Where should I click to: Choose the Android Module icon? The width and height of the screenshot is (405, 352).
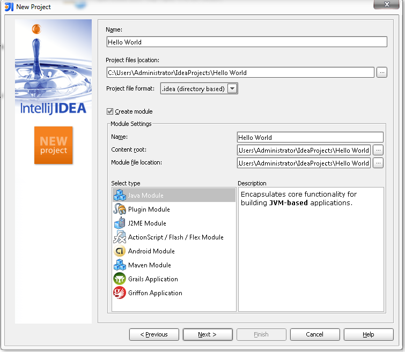click(120, 251)
